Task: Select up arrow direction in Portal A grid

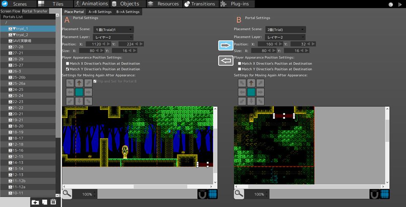Action: click(79, 83)
